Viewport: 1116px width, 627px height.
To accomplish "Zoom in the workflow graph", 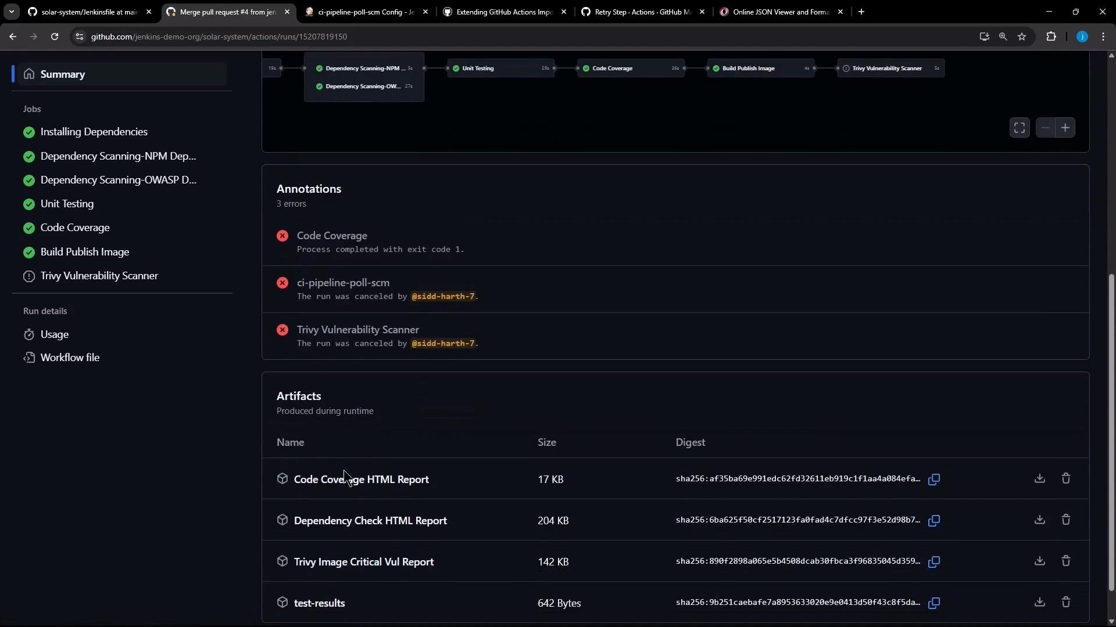I will tap(1065, 128).
